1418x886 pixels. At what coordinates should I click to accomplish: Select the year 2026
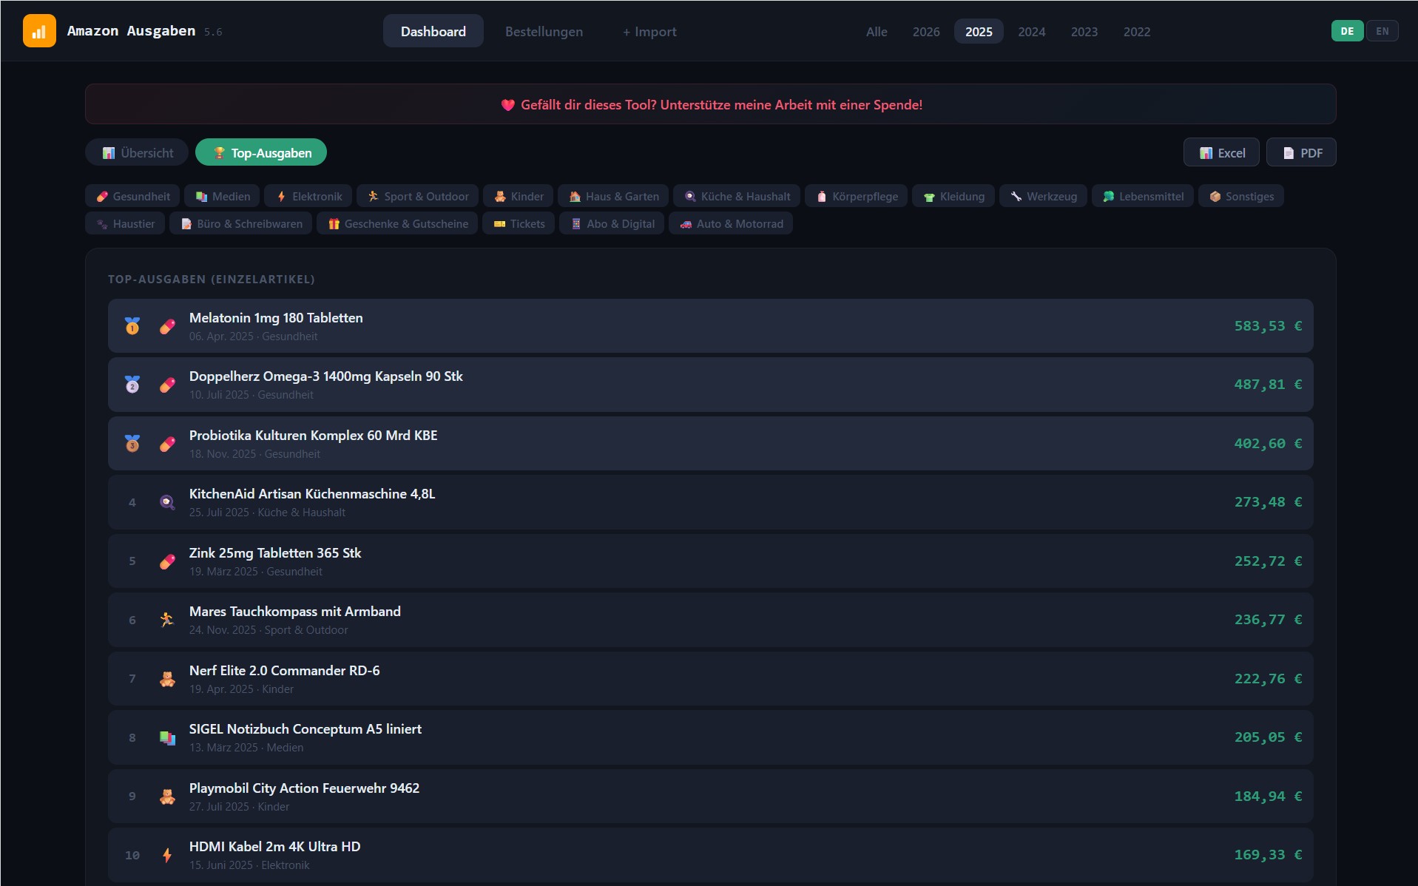926,31
